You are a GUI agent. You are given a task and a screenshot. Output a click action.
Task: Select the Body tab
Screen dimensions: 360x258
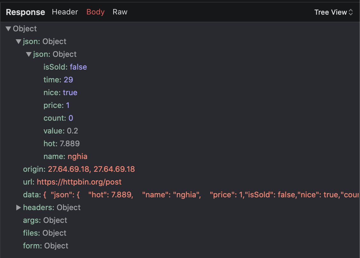(x=95, y=12)
